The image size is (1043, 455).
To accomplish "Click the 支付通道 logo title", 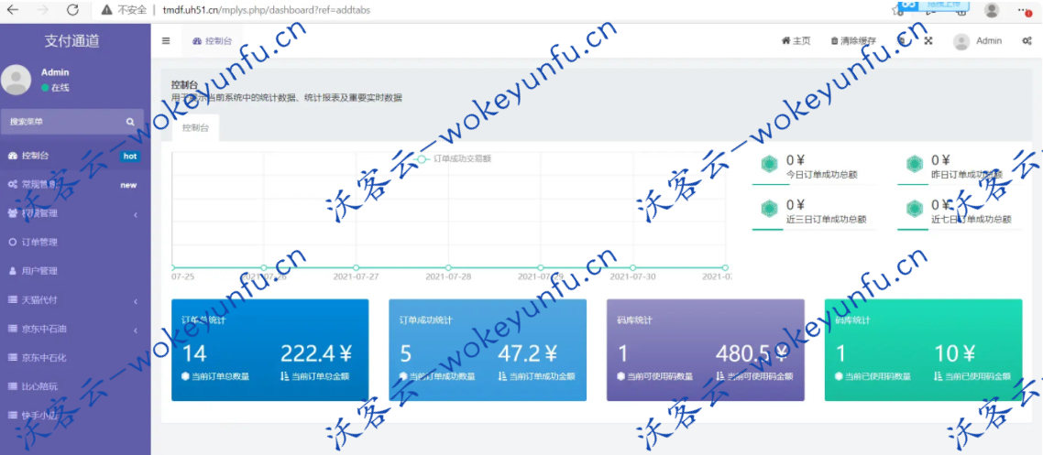I will [71, 40].
